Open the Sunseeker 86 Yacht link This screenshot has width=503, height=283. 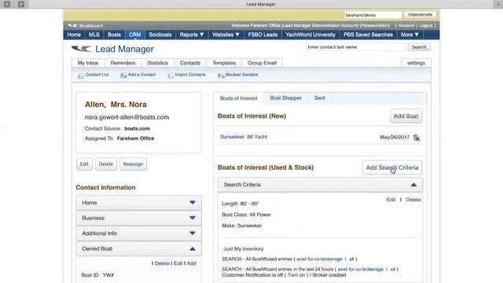(x=244, y=137)
